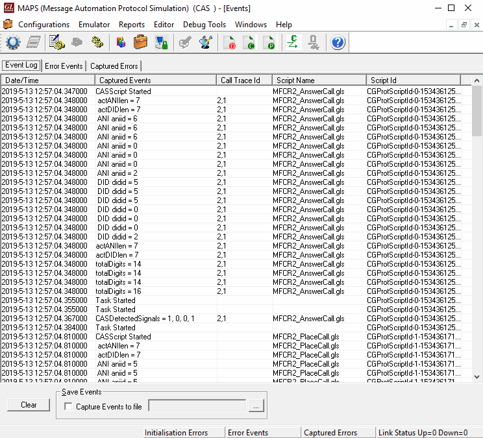Viewport: 483px width, 438px height.
Task: Click the yellow double-phones toolbar icon
Action: [x=97, y=42]
